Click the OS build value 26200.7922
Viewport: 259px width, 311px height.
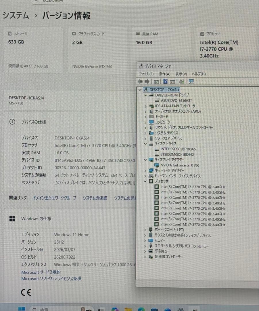coord(65,257)
